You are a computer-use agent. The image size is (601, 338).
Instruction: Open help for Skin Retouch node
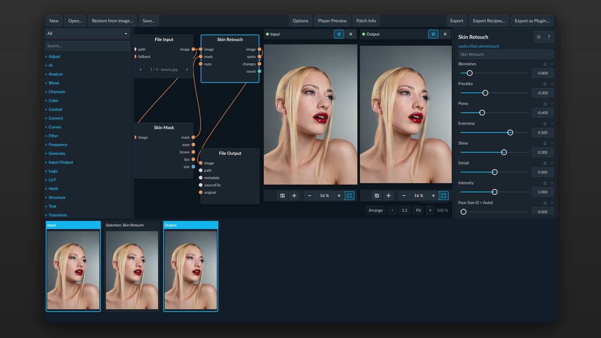[x=549, y=37]
